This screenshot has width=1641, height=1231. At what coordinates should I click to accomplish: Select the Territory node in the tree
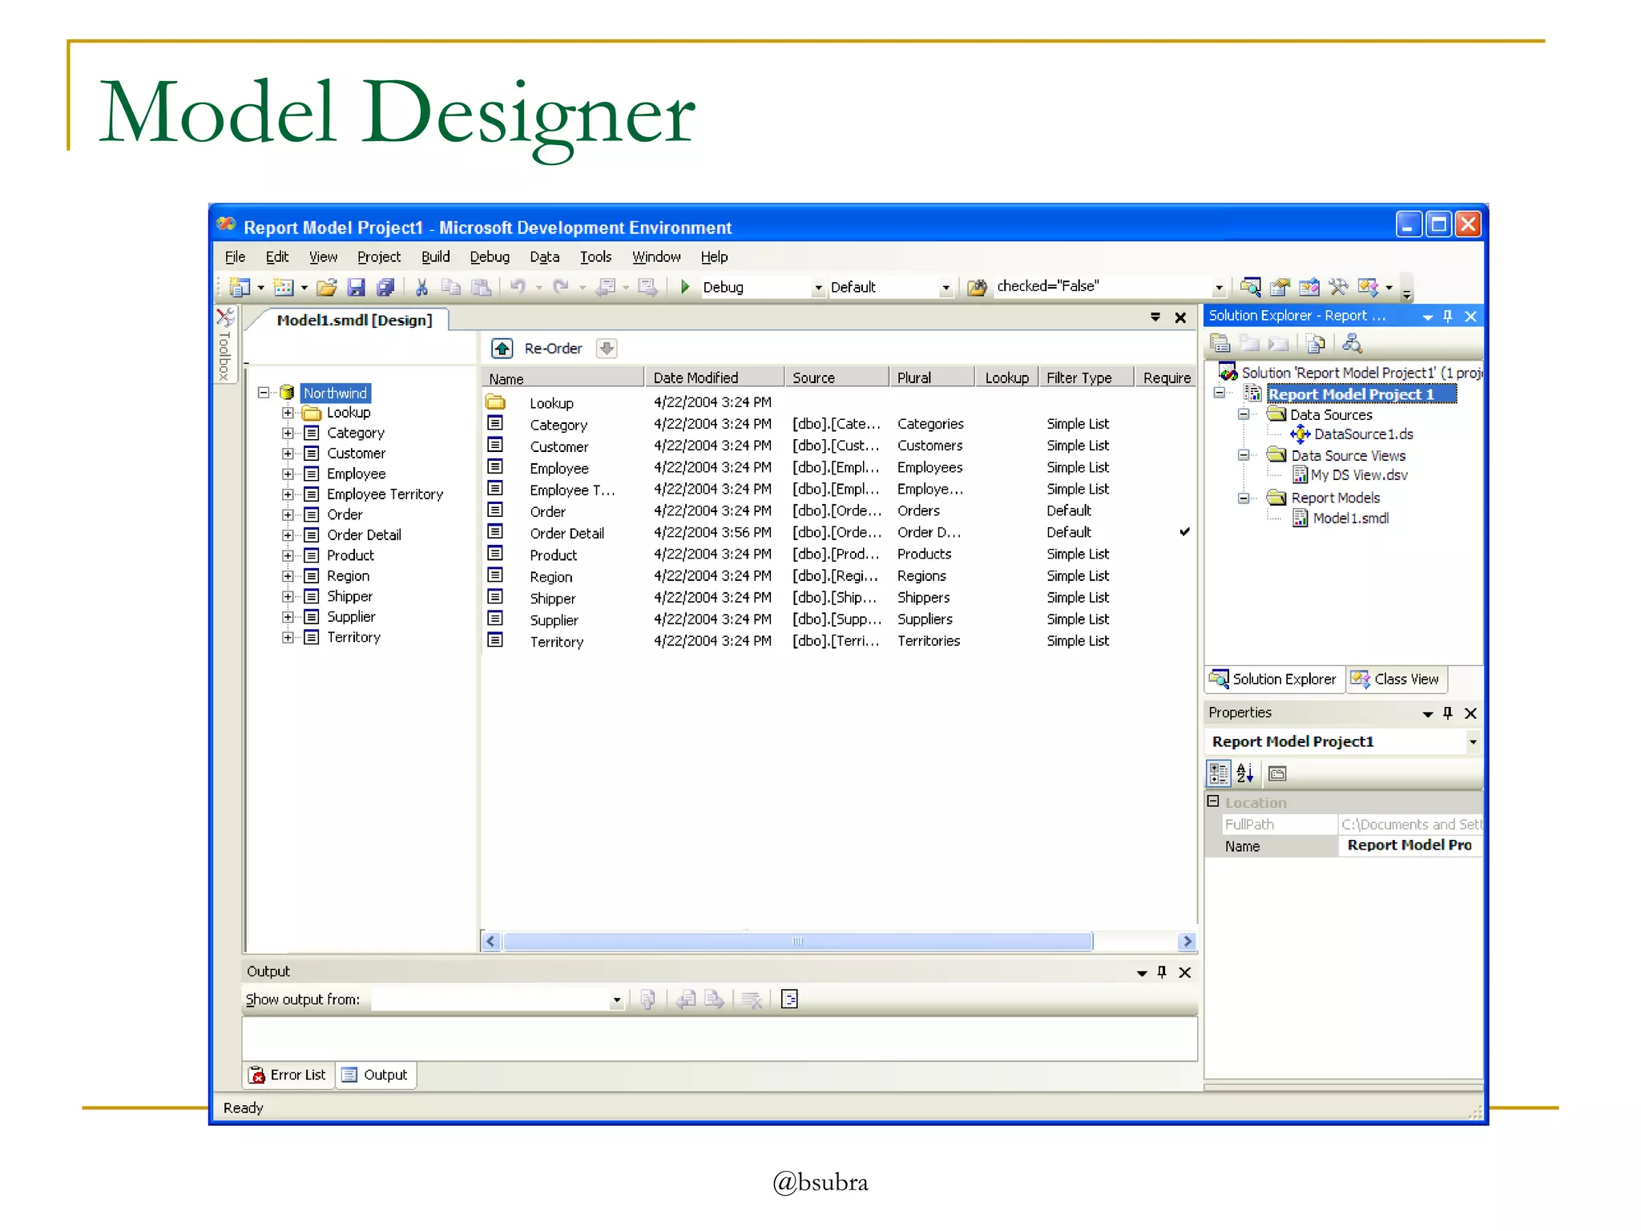[x=353, y=637]
